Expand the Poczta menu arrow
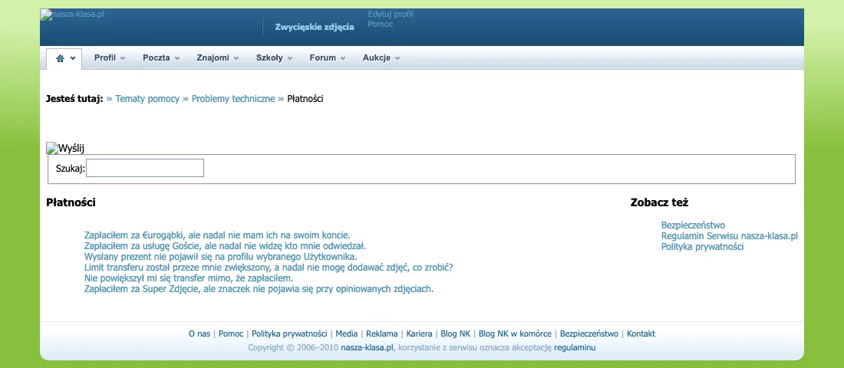 point(177,58)
